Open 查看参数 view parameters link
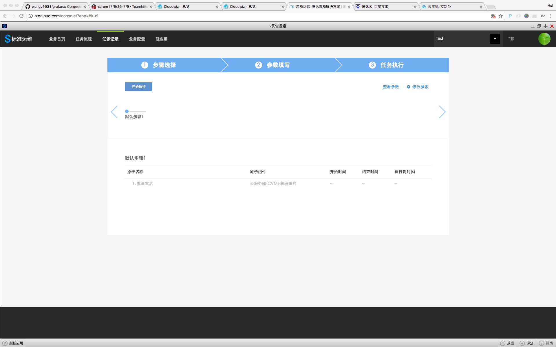 [391, 87]
